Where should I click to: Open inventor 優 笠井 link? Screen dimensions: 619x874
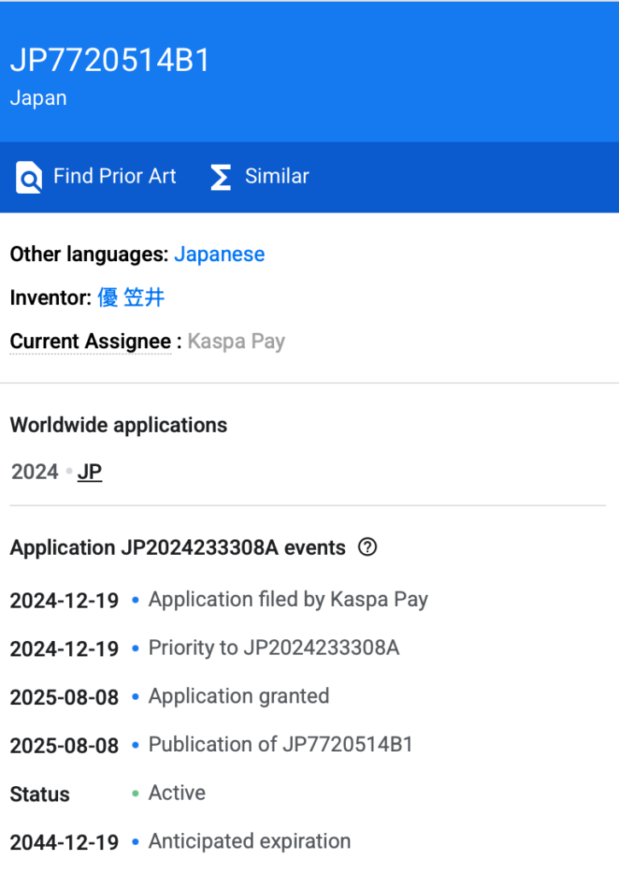tap(131, 298)
